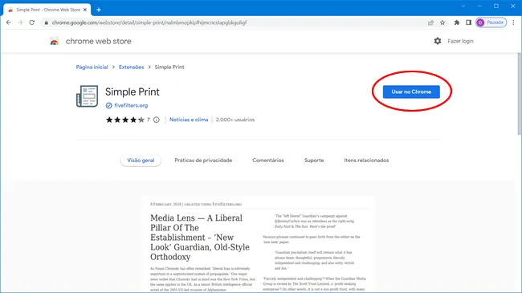Open Notícias e clima category
522x293 pixels.
click(189, 120)
